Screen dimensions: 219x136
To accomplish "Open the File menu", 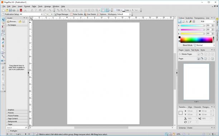I will (x=4, y=6).
